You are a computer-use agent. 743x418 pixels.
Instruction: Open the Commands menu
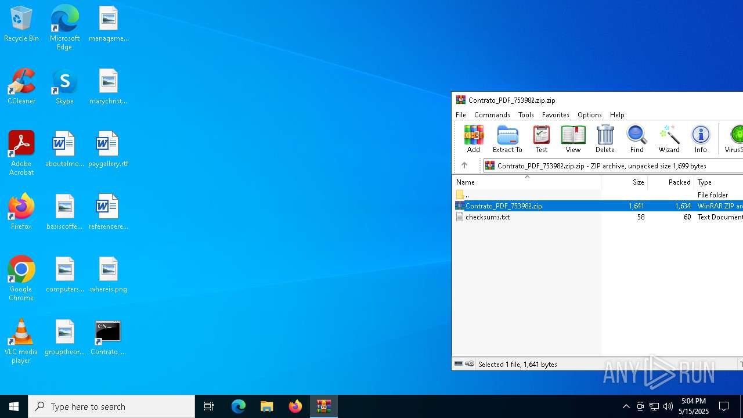[492, 115]
